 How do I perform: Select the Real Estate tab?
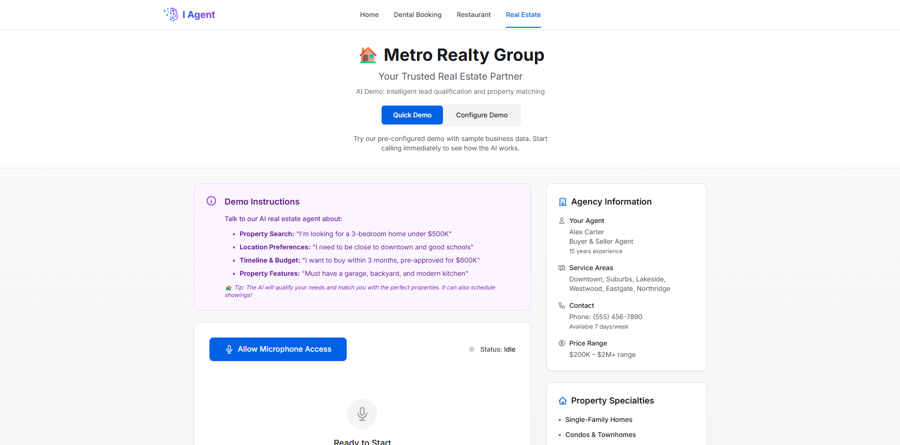523,15
